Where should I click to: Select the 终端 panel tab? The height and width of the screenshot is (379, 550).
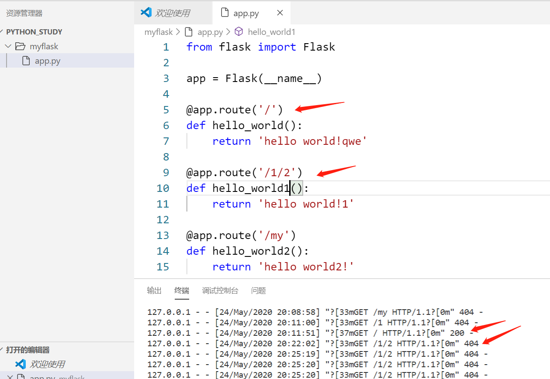coord(182,290)
